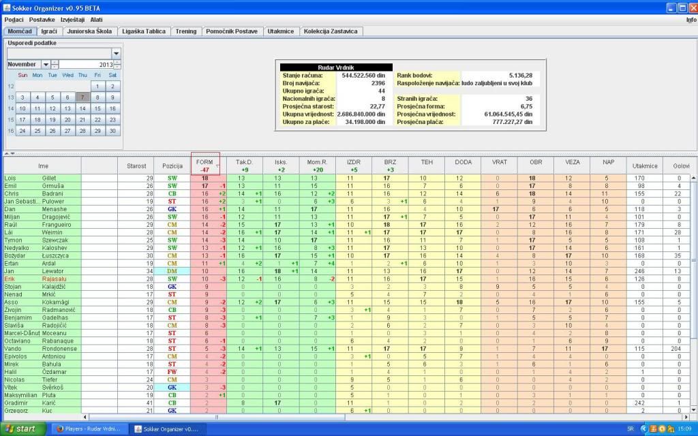The image size is (698, 436).
Task: Select player Erik Rajasalu in red
Action: coord(347,279)
